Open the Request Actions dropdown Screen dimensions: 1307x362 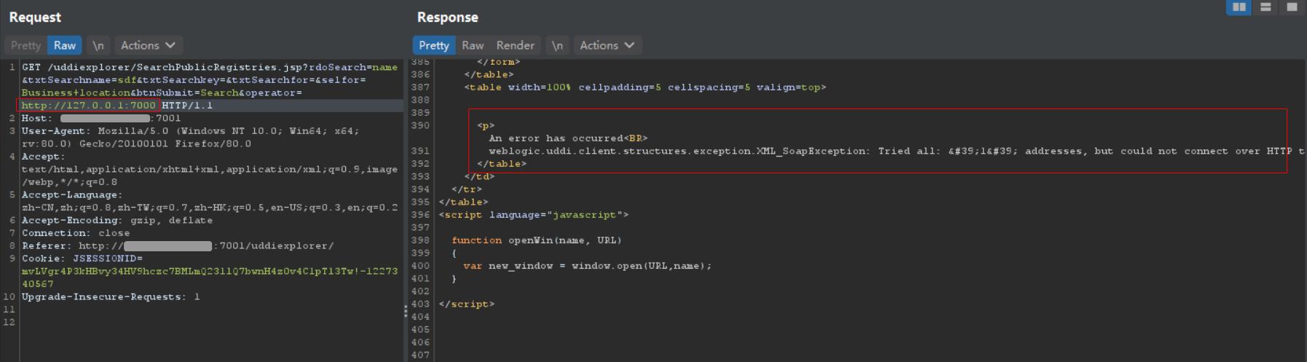(x=148, y=45)
